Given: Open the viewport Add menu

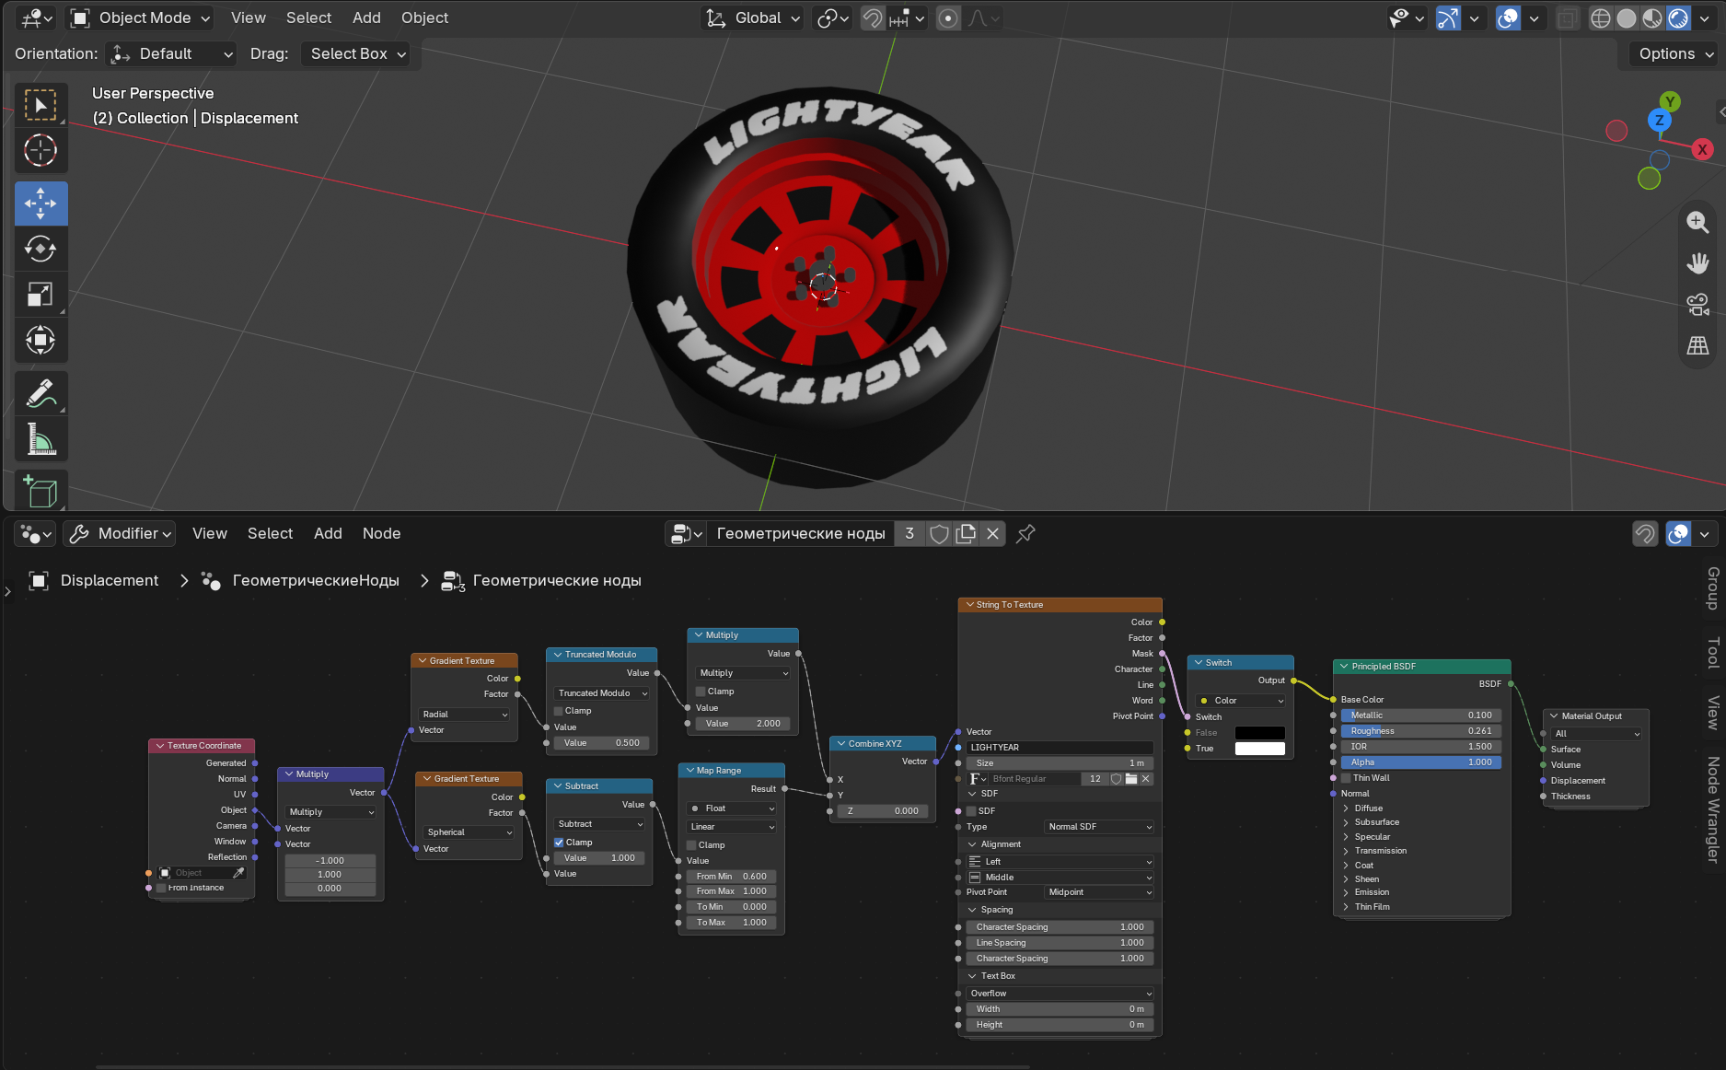Looking at the screenshot, I should click(x=366, y=17).
